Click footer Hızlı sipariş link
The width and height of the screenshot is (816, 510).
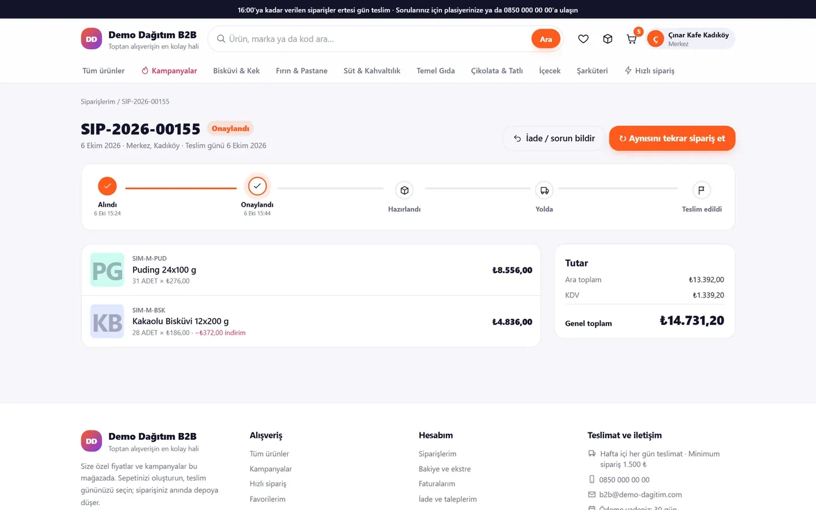(268, 484)
